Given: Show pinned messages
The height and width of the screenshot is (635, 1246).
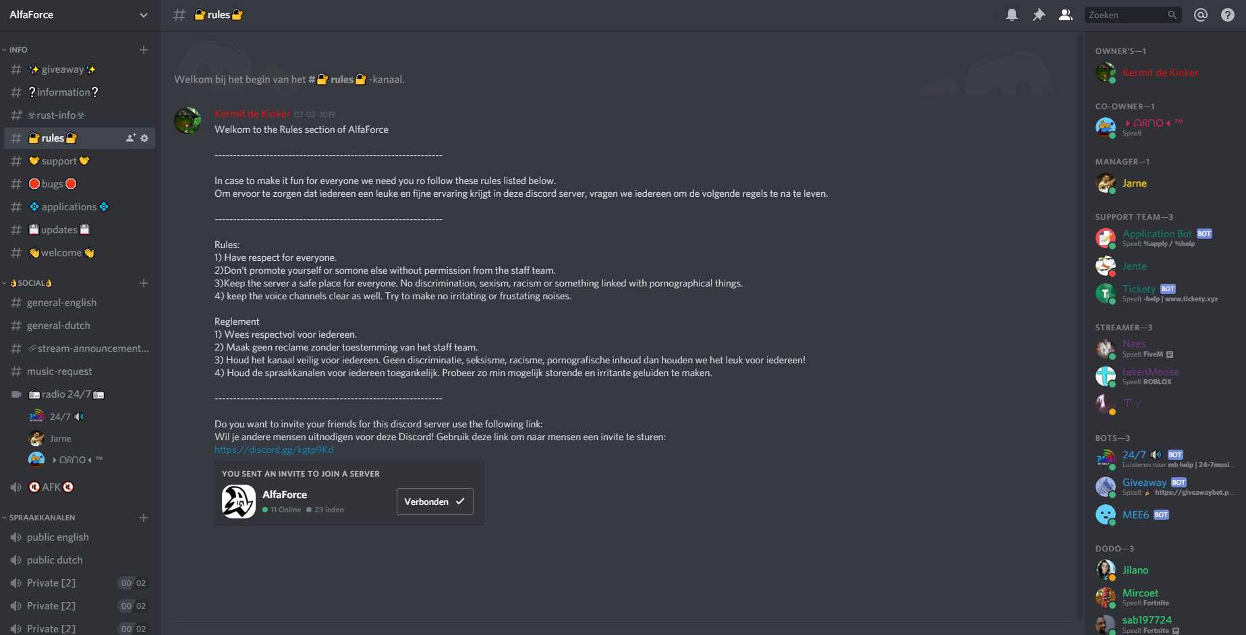Looking at the screenshot, I should click(1038, 15).
